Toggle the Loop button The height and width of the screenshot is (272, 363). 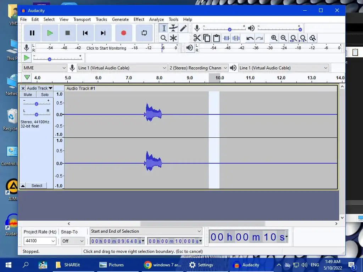[144, 33]
